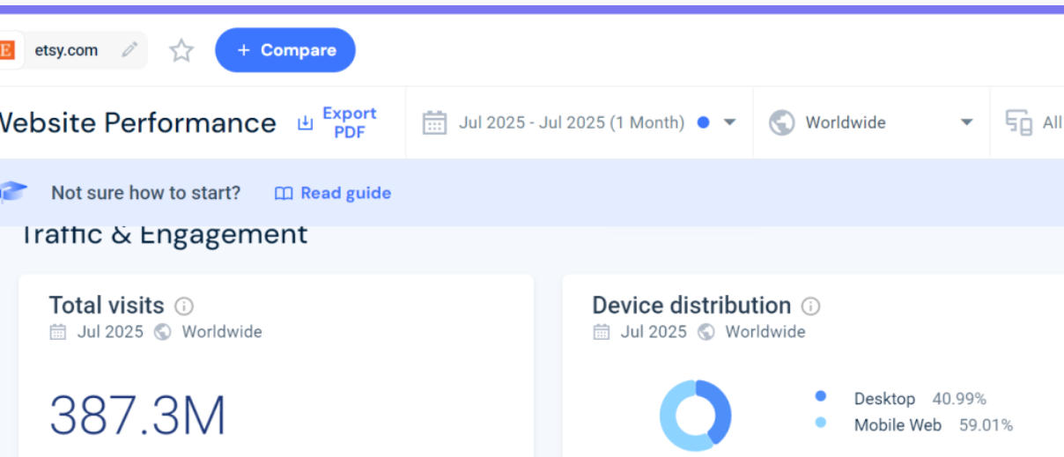Image resolution: width=1064 pixels, height=457 pixels.
Task: Click the Export PDF text
Action: click(x=349, y=123)
